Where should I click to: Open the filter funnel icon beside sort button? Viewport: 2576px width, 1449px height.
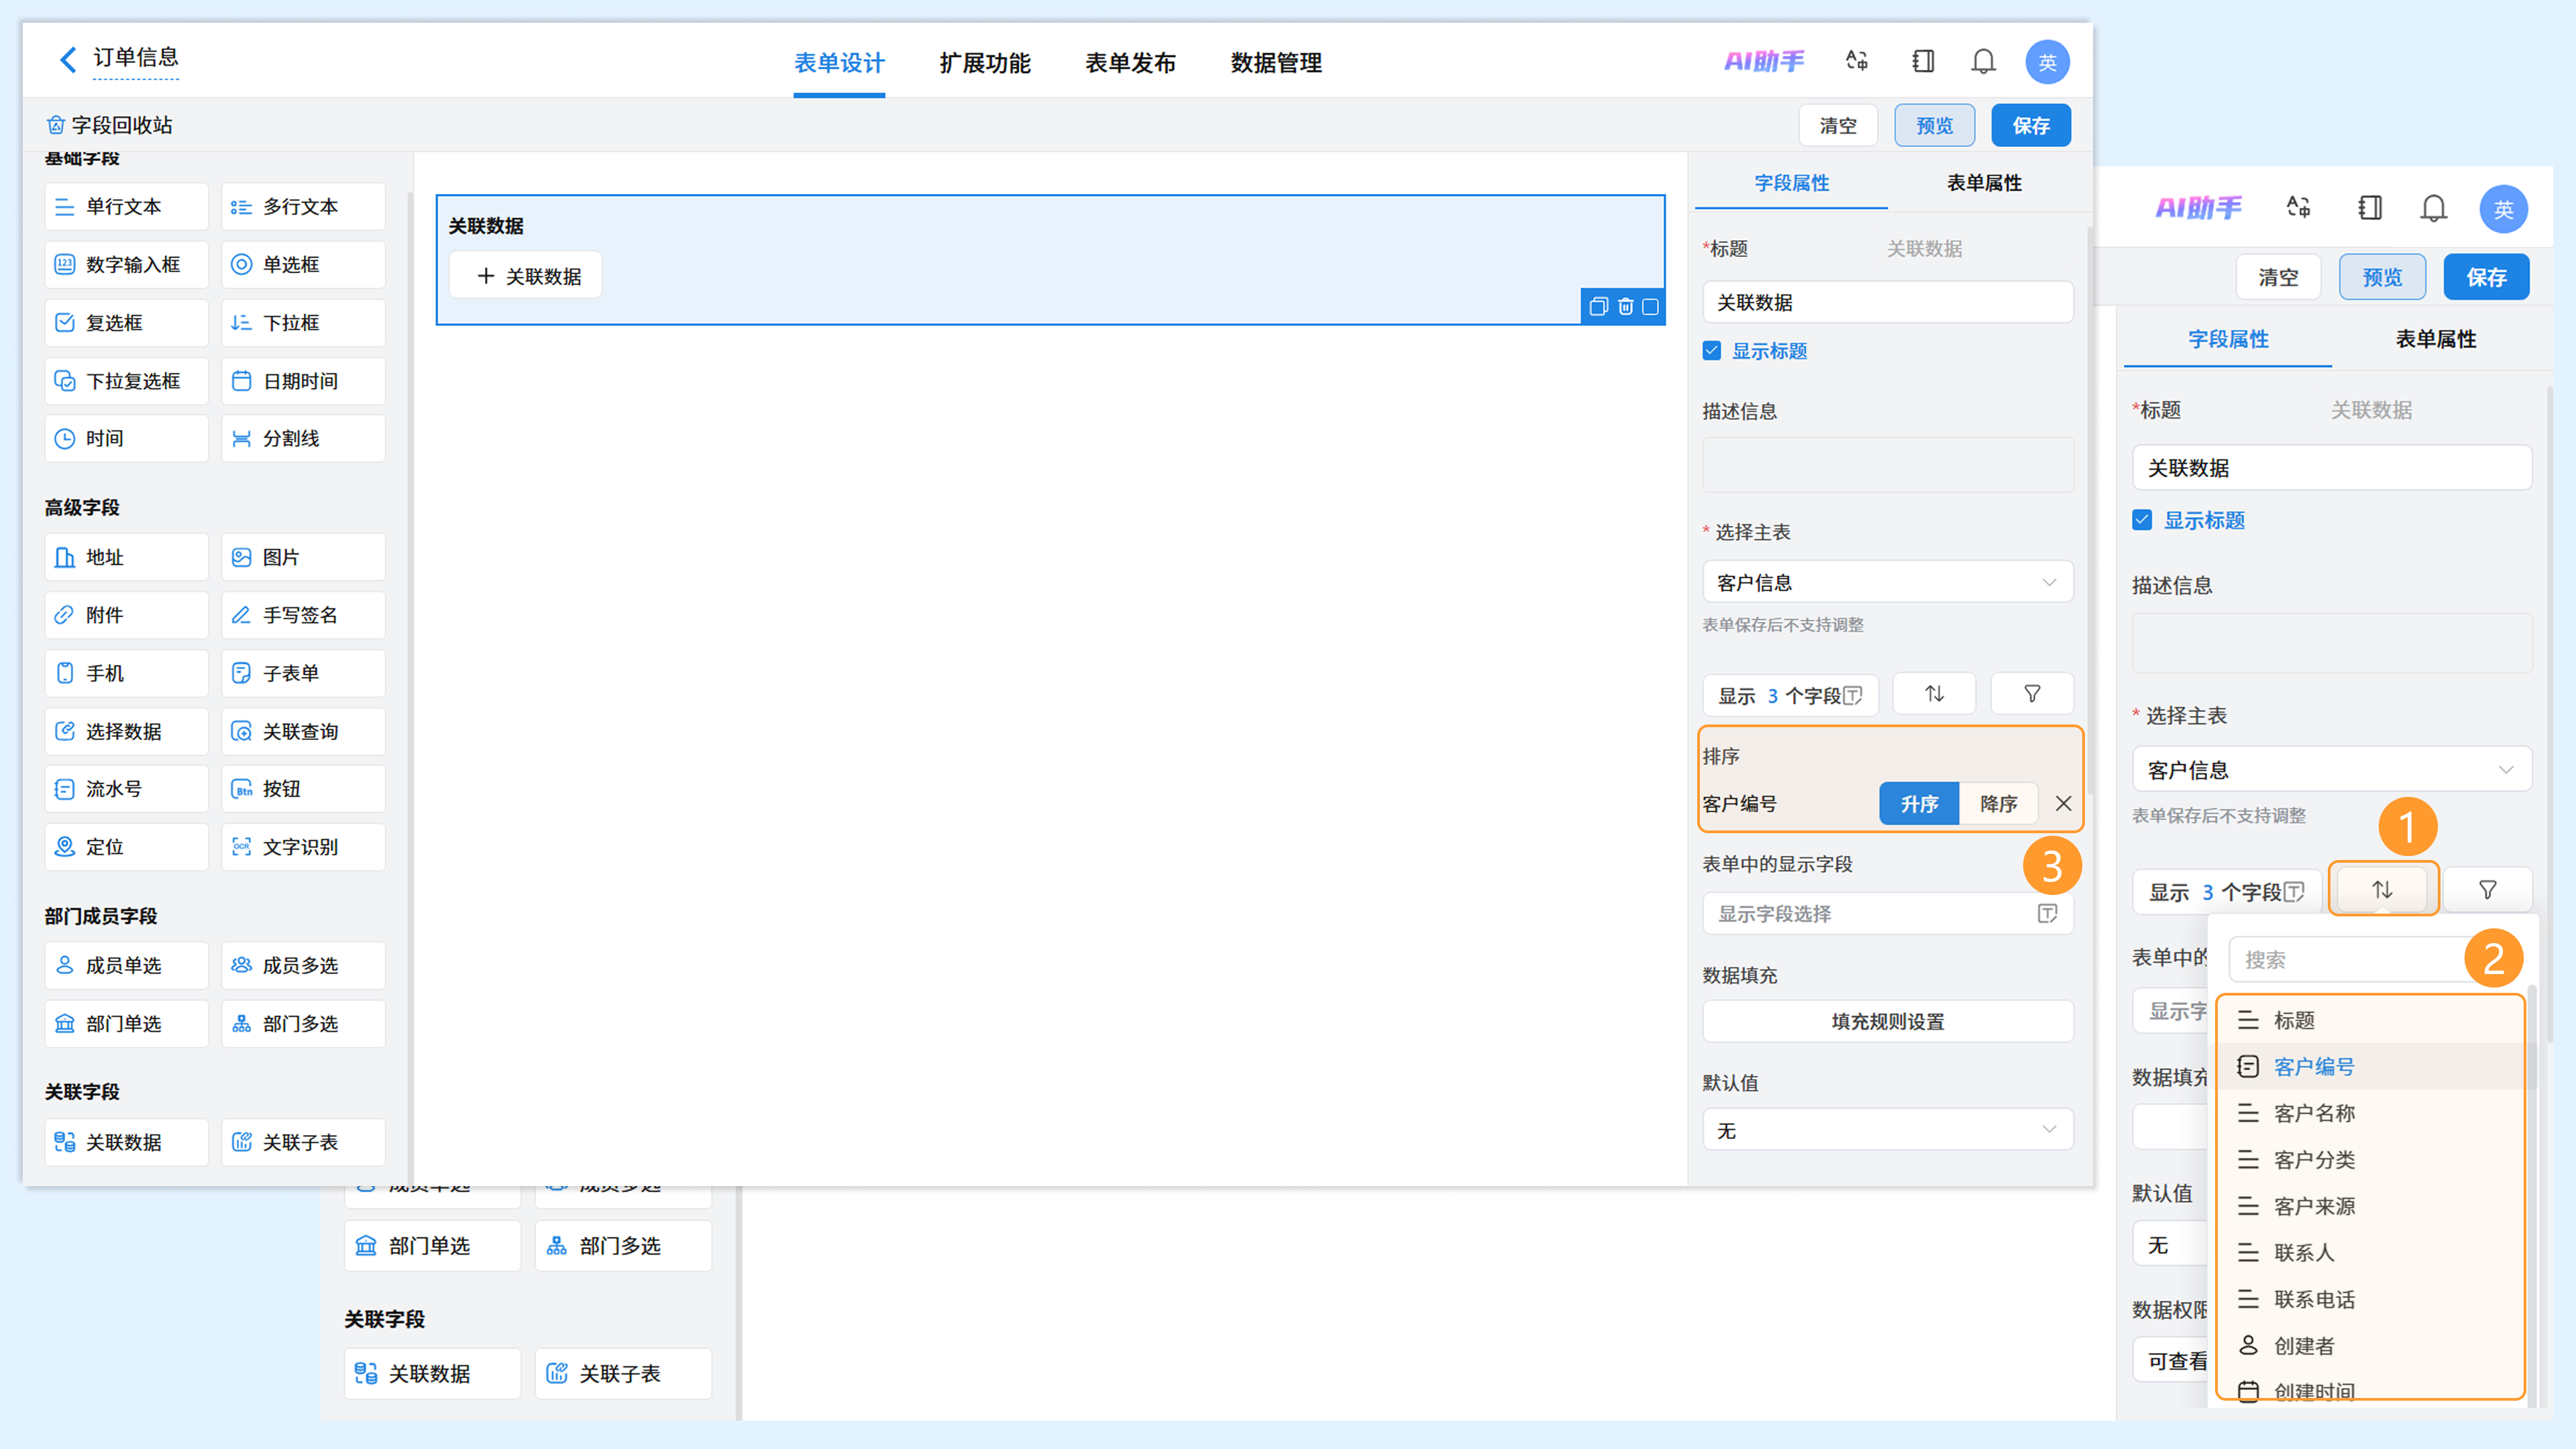(2031, 694)
